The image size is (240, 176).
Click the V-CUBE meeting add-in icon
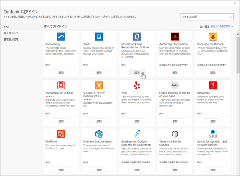[99, 85]
